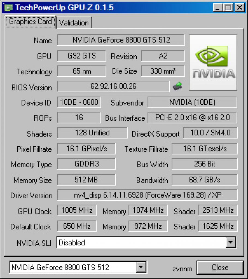
Task: Switch to the Validation tab
Action: pyautogui.click(x=74, y=23)
